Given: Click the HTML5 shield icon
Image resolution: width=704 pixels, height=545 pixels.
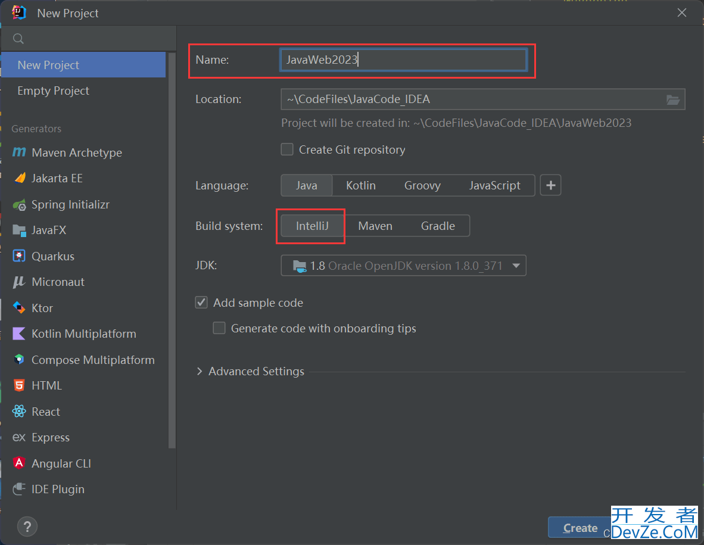Looking at the screenshot, I should pos(19,385).
